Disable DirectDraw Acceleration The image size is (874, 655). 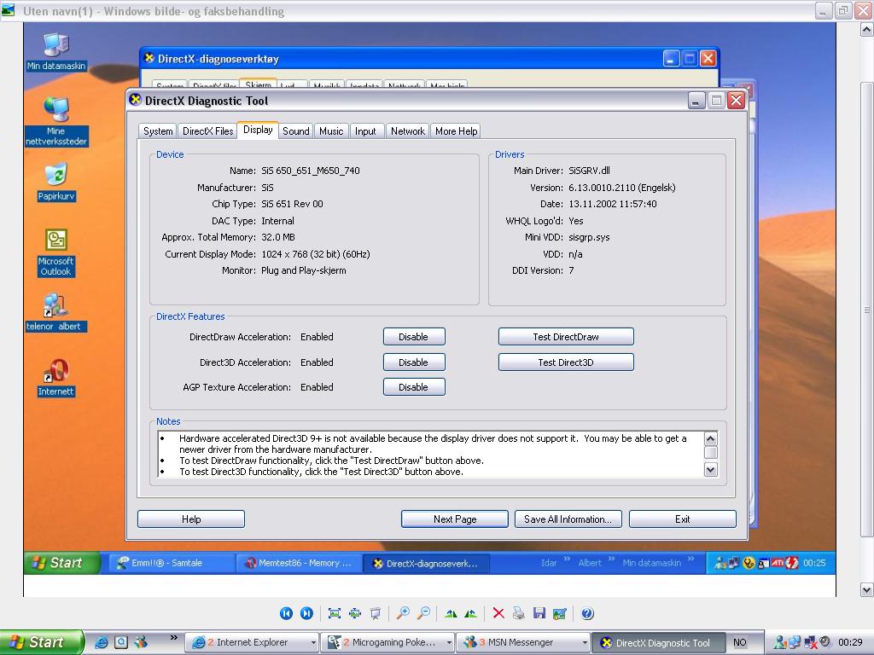tap(414, 336)
